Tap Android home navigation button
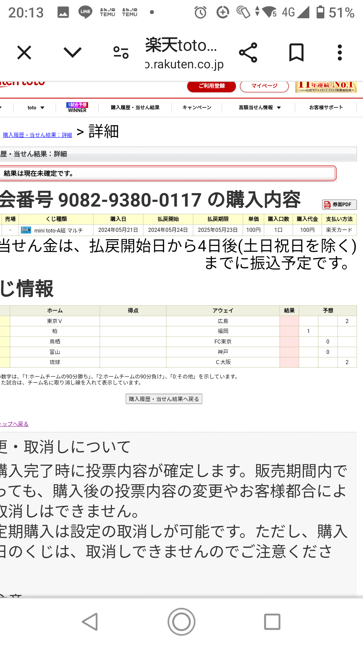This screenshot has width=363, height=646. point(182,622)
